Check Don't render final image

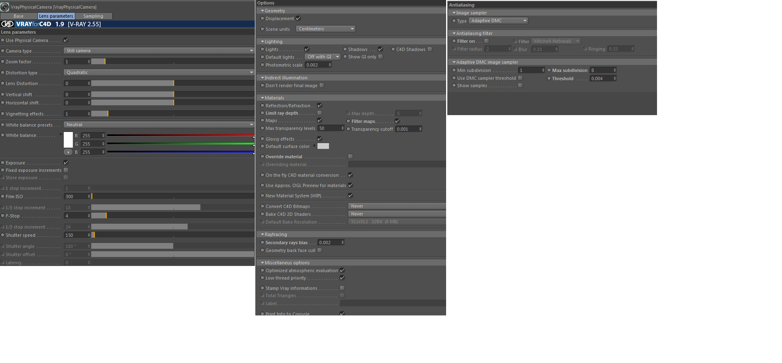[322, 86]
